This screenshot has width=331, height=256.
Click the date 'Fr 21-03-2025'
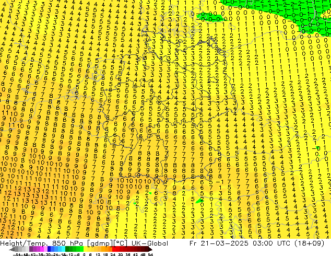point(219,243)
